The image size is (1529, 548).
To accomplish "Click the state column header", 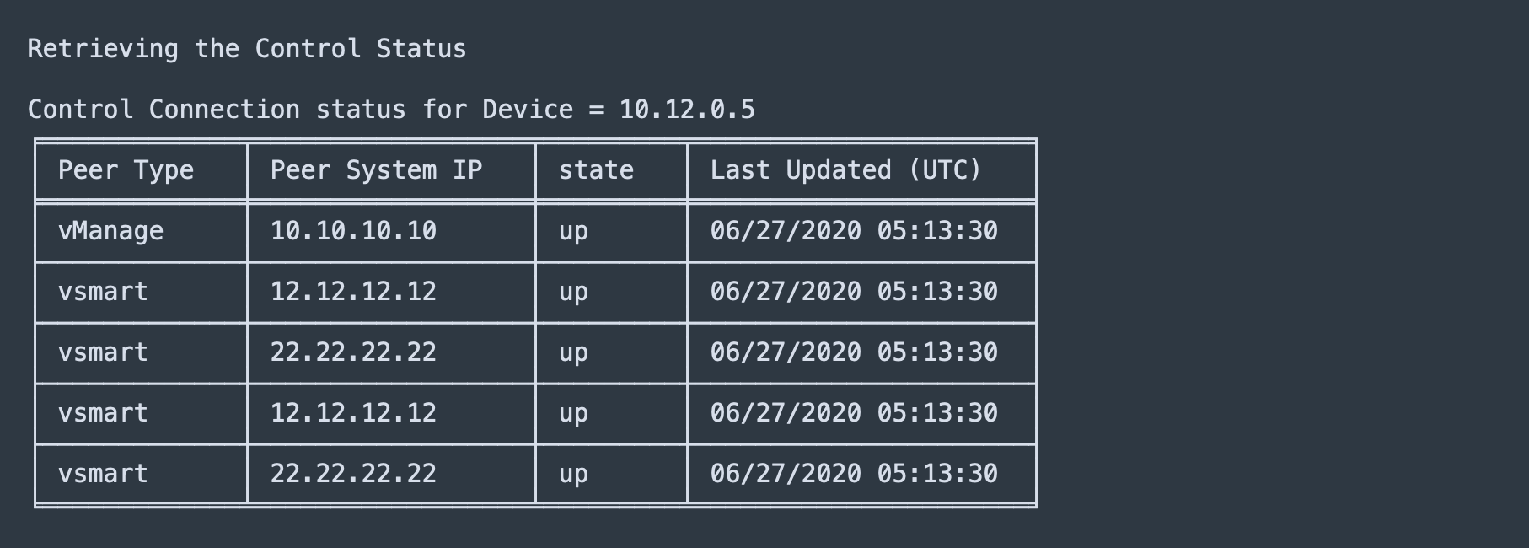I will pyautogui.click(x=596, y=170).
